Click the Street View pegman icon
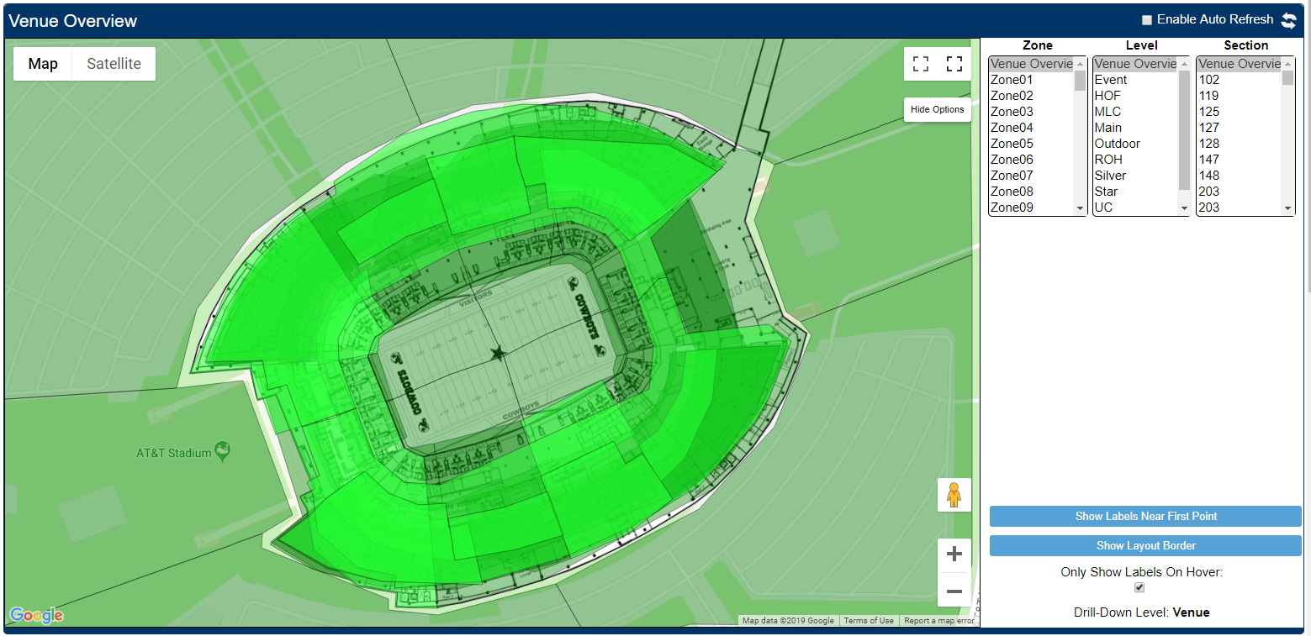Viewport: 1311px width, 636px height. (x=954, y=495)
